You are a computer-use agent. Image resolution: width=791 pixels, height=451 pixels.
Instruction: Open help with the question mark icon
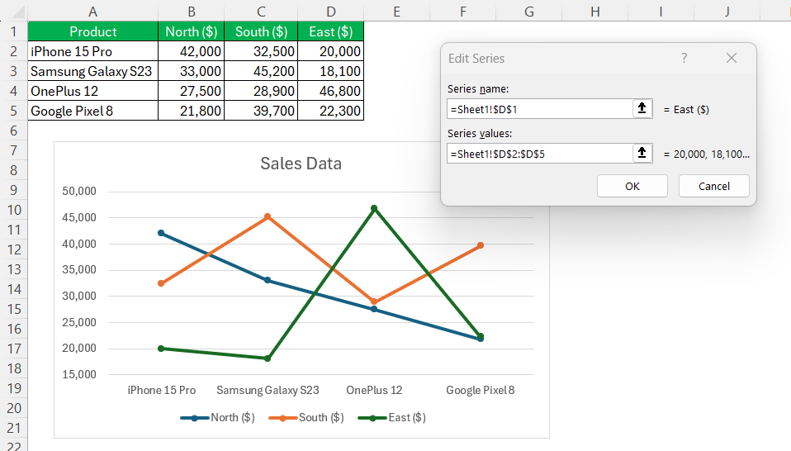(x=684, y=58)
